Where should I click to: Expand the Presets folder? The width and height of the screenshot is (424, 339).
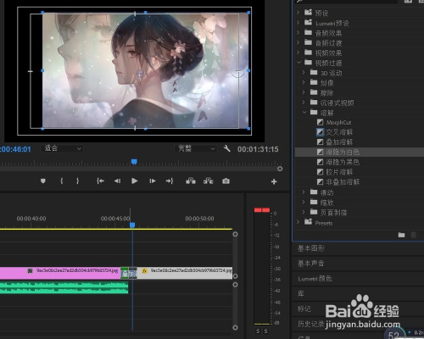[298, 222]
